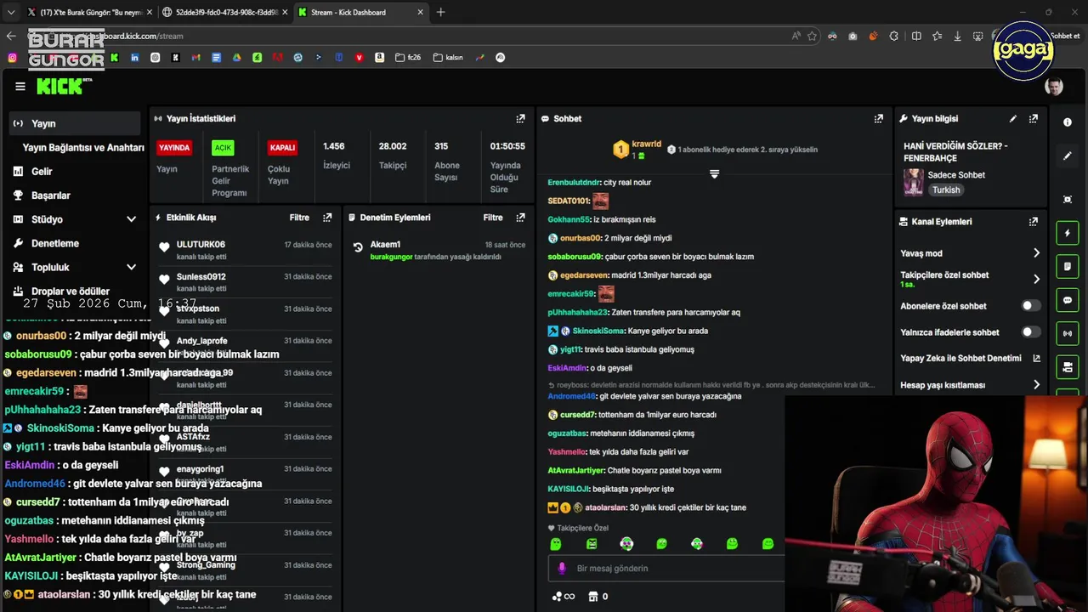The height and width of the screenshot is (612, 1088).
Task: Pop out the Yayın bilgisi panel
Action: tap(1034, 119)
